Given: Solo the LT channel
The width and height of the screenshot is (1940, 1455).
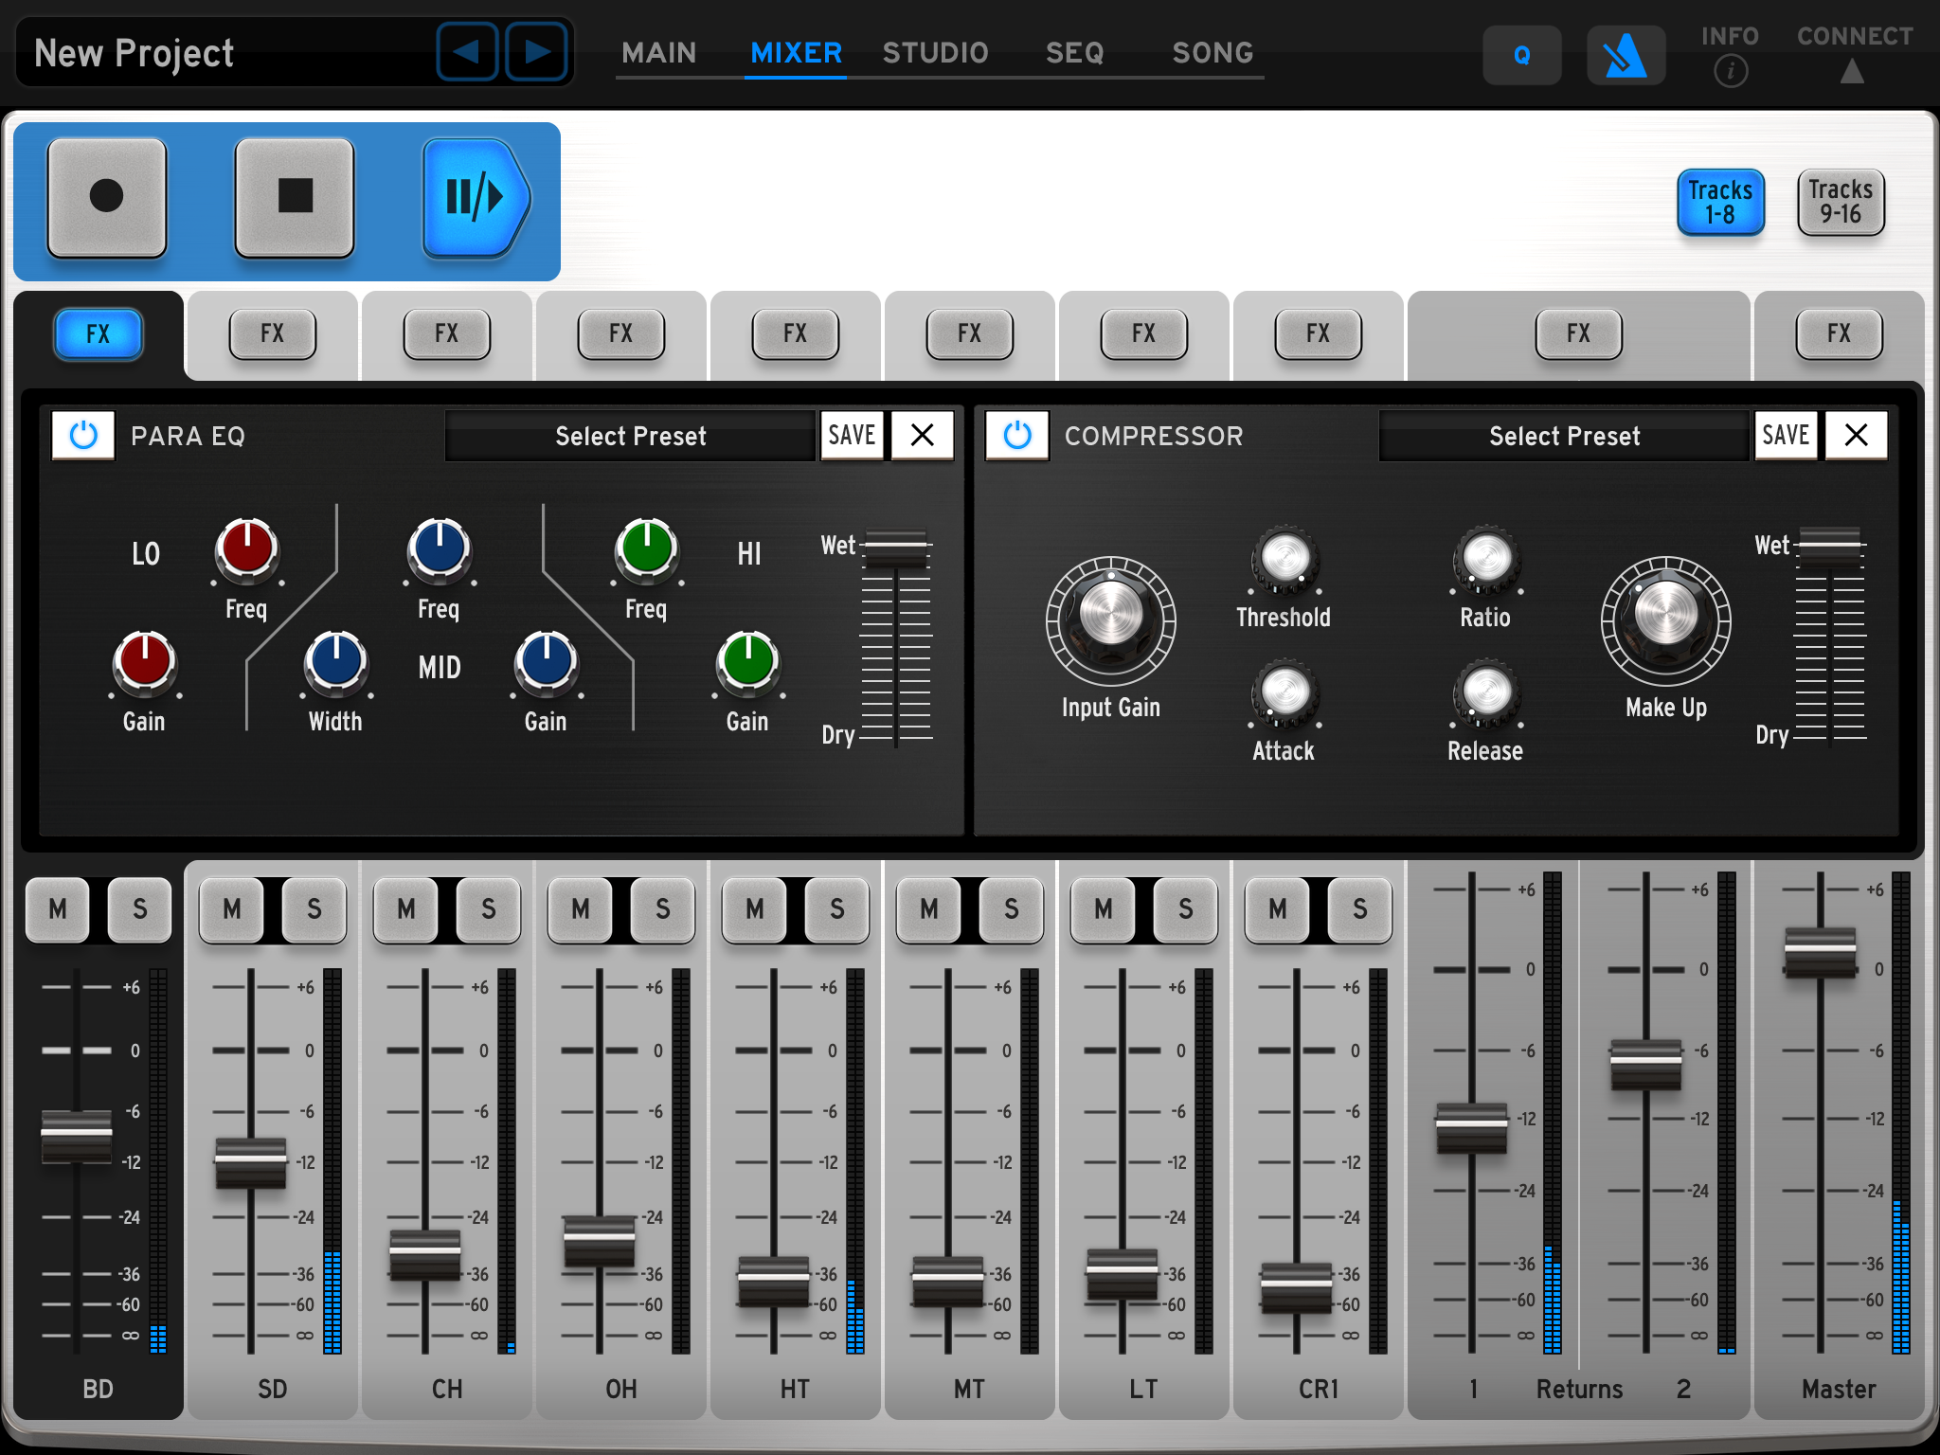Looking at the screenshot, I should point(1186,909).
